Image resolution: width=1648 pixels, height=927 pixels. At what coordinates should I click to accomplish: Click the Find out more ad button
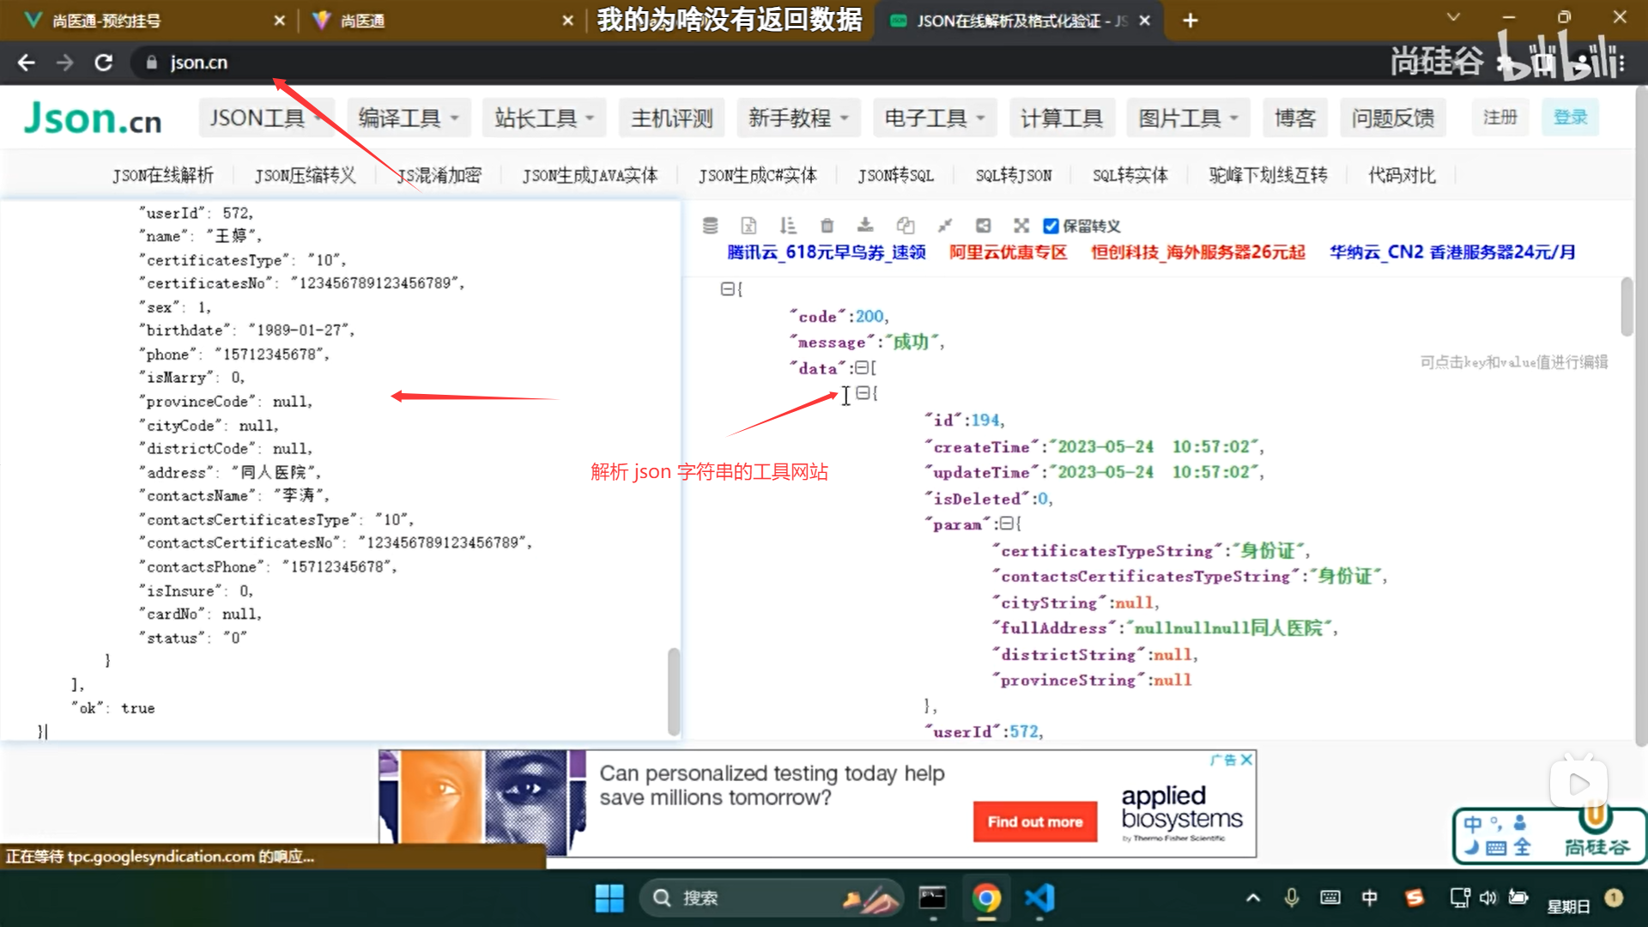click(x=1034, y=821)
